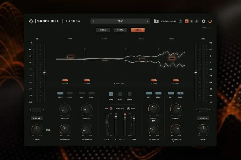The height and width of the screenshot is (160, 241).
Task: Toggle the gain link chain icon
Action: (x=48, y=130)
